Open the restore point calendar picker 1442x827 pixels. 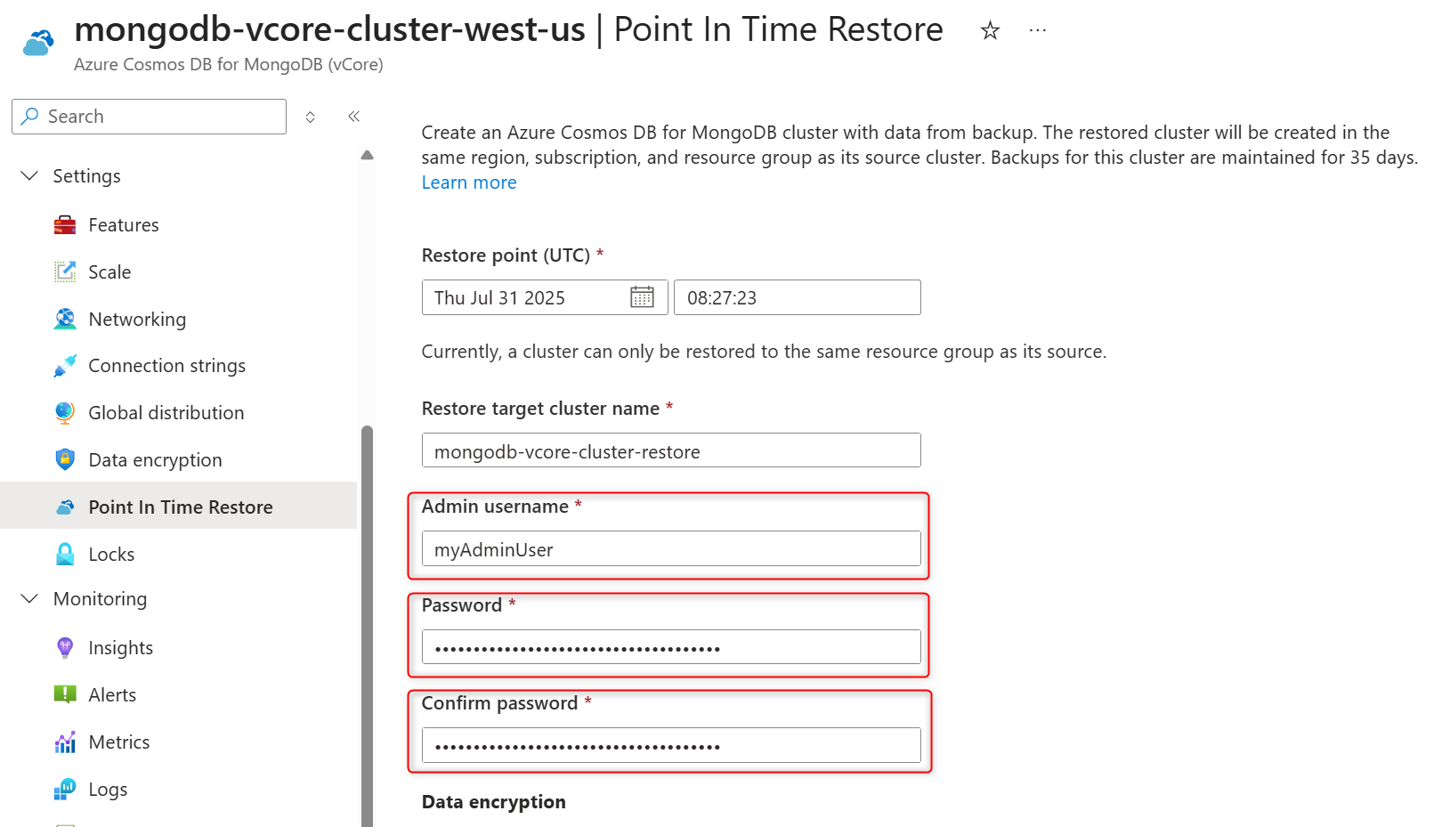642,297
